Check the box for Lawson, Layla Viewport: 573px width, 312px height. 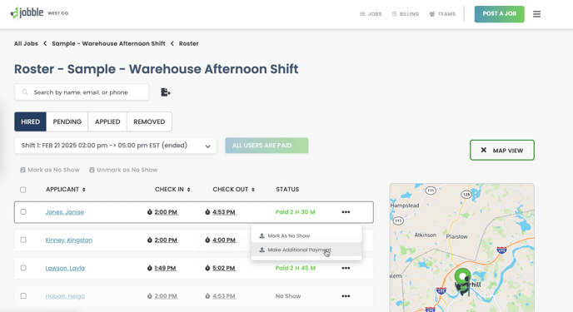(23, 268)
